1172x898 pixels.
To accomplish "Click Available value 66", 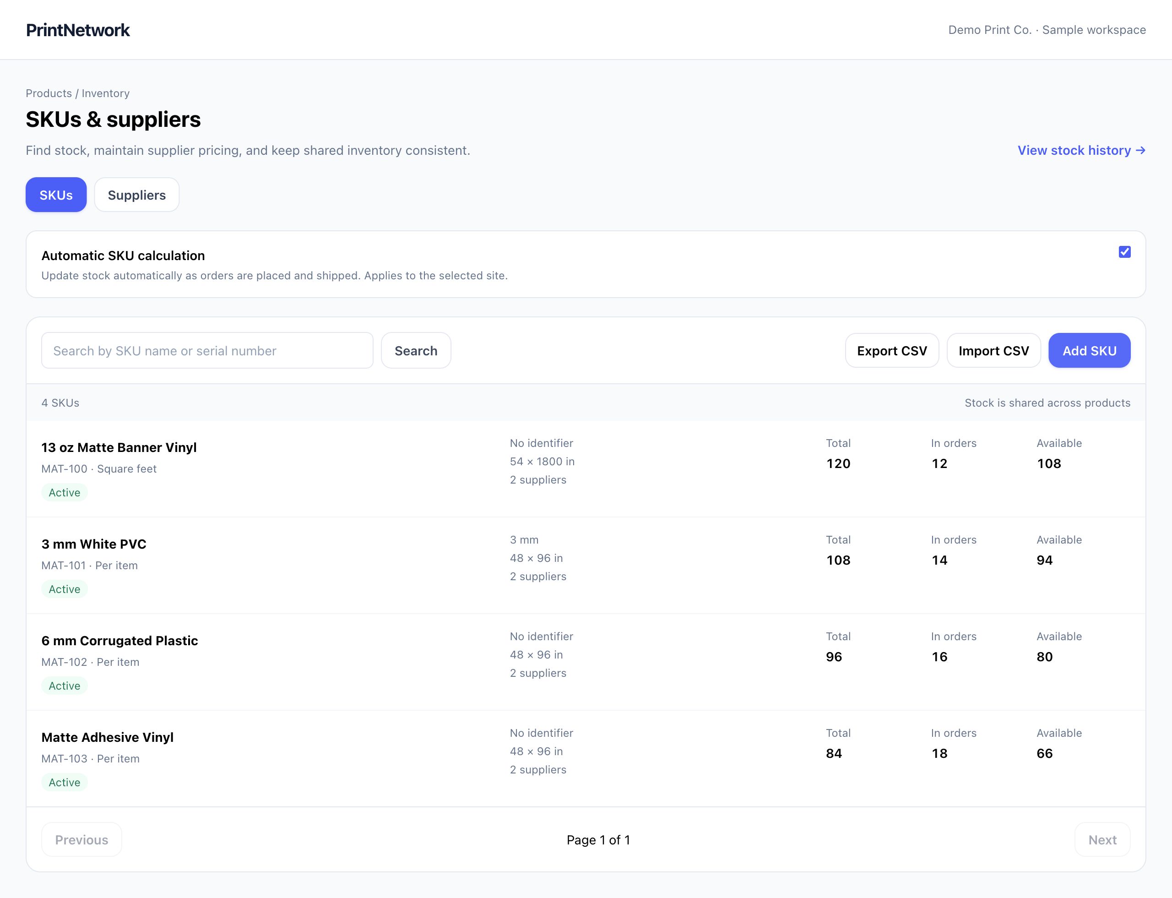I will (x=1044, y=754).
